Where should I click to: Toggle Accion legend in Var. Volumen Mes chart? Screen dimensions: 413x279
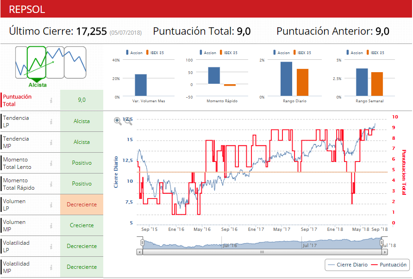[134, 53]
